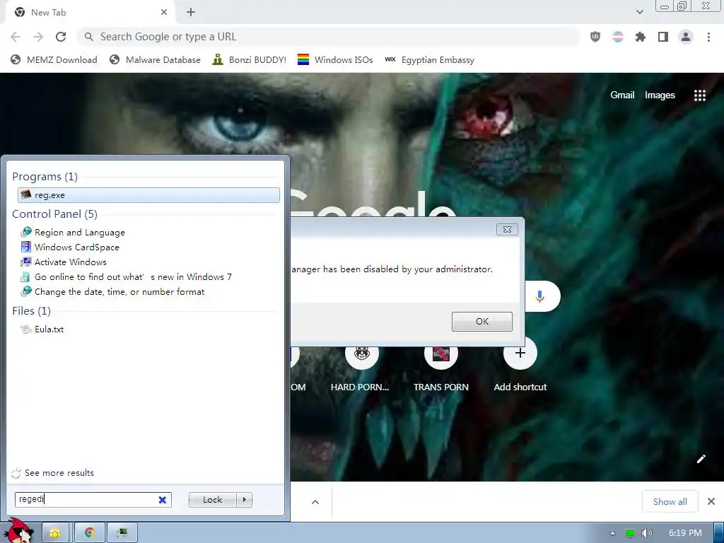Clear the Start menu search box
The width and height of the screenshot is (724, 543).
(163, 500)
